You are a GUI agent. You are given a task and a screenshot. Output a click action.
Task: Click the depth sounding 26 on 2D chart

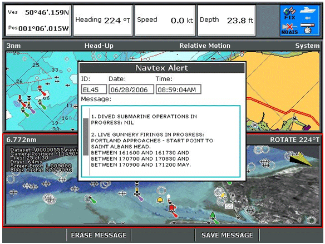[19, 81]
